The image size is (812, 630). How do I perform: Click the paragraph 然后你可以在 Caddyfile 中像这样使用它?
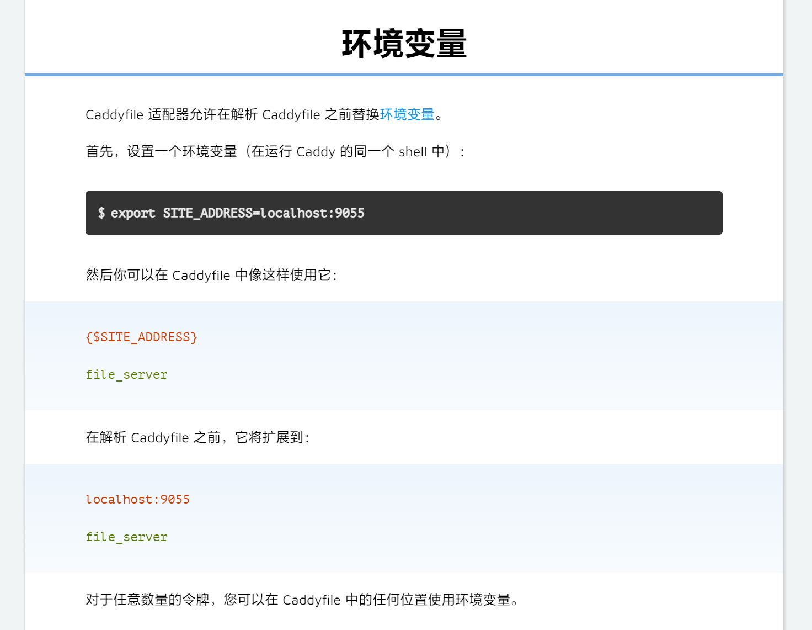pos(211,275)
